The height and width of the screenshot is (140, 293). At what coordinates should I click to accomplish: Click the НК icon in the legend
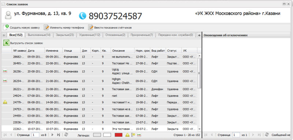point(139,135)
